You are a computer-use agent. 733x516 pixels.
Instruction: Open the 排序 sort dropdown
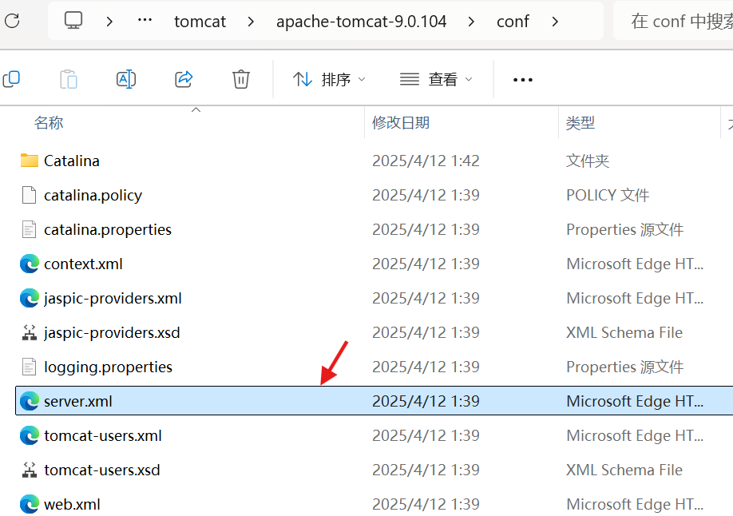[329, 80]
